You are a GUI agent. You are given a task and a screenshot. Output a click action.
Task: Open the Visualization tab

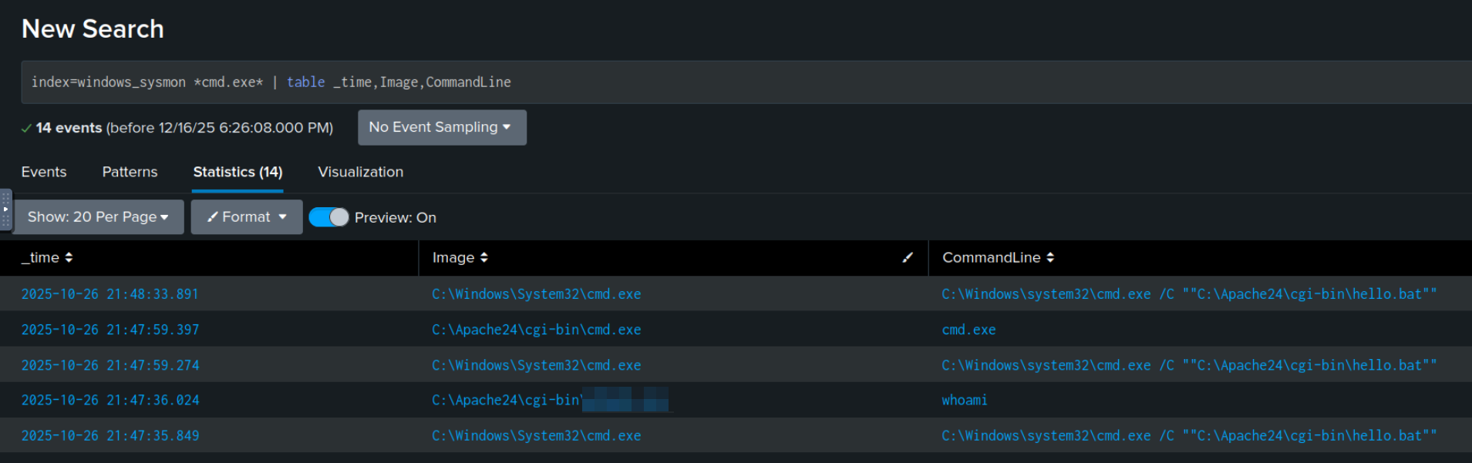click(x=360, y=172)
